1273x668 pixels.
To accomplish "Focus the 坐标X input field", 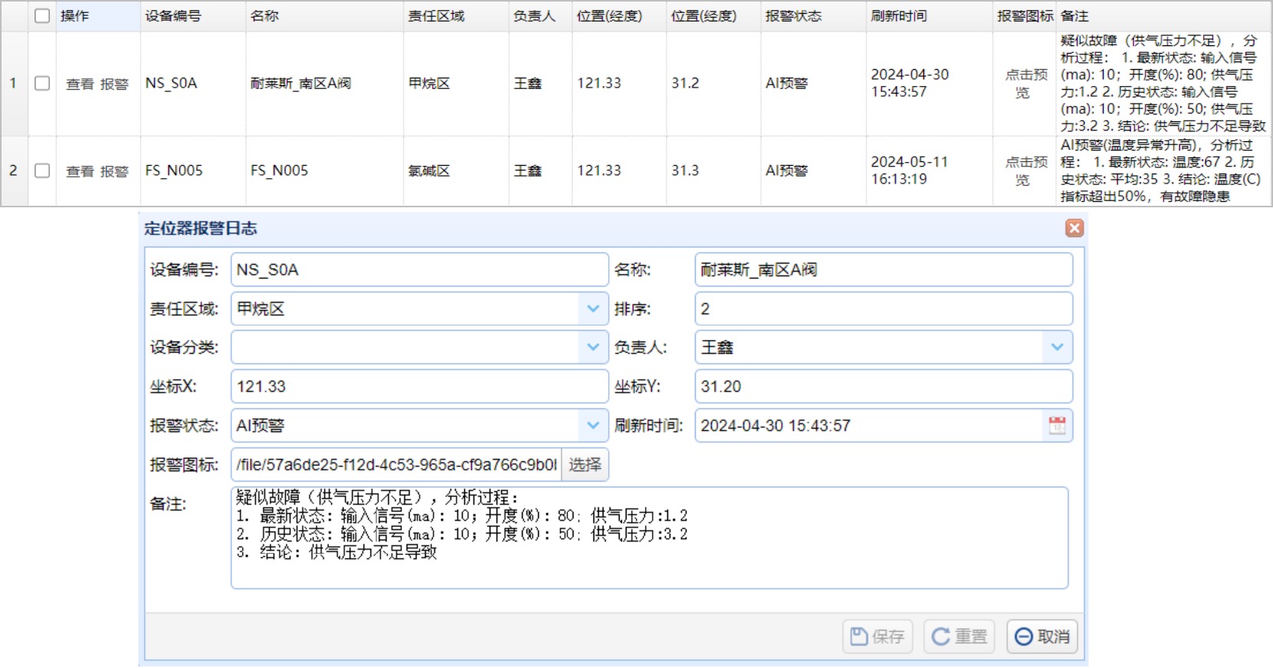I will pyautogui.click(x=419, y=386).
